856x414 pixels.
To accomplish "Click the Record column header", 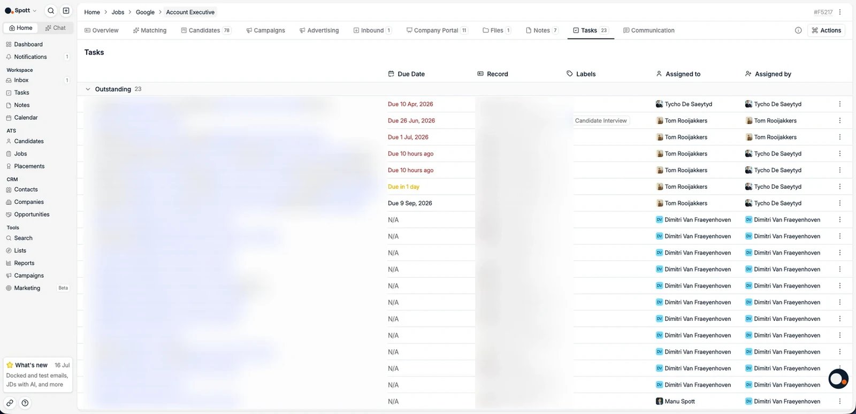I will [x=493, y=74].
